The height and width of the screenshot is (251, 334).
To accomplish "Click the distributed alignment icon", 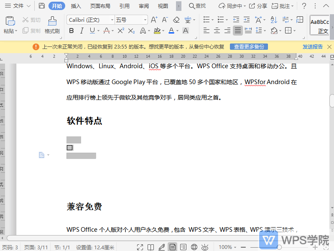I will (x=248, y=31).
